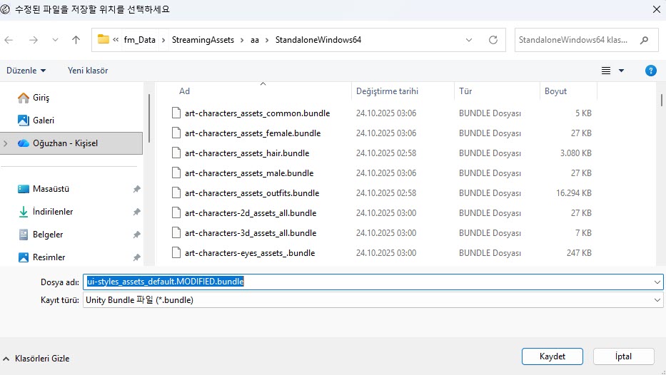Click the Kaydet button

[x=552, y=356]
